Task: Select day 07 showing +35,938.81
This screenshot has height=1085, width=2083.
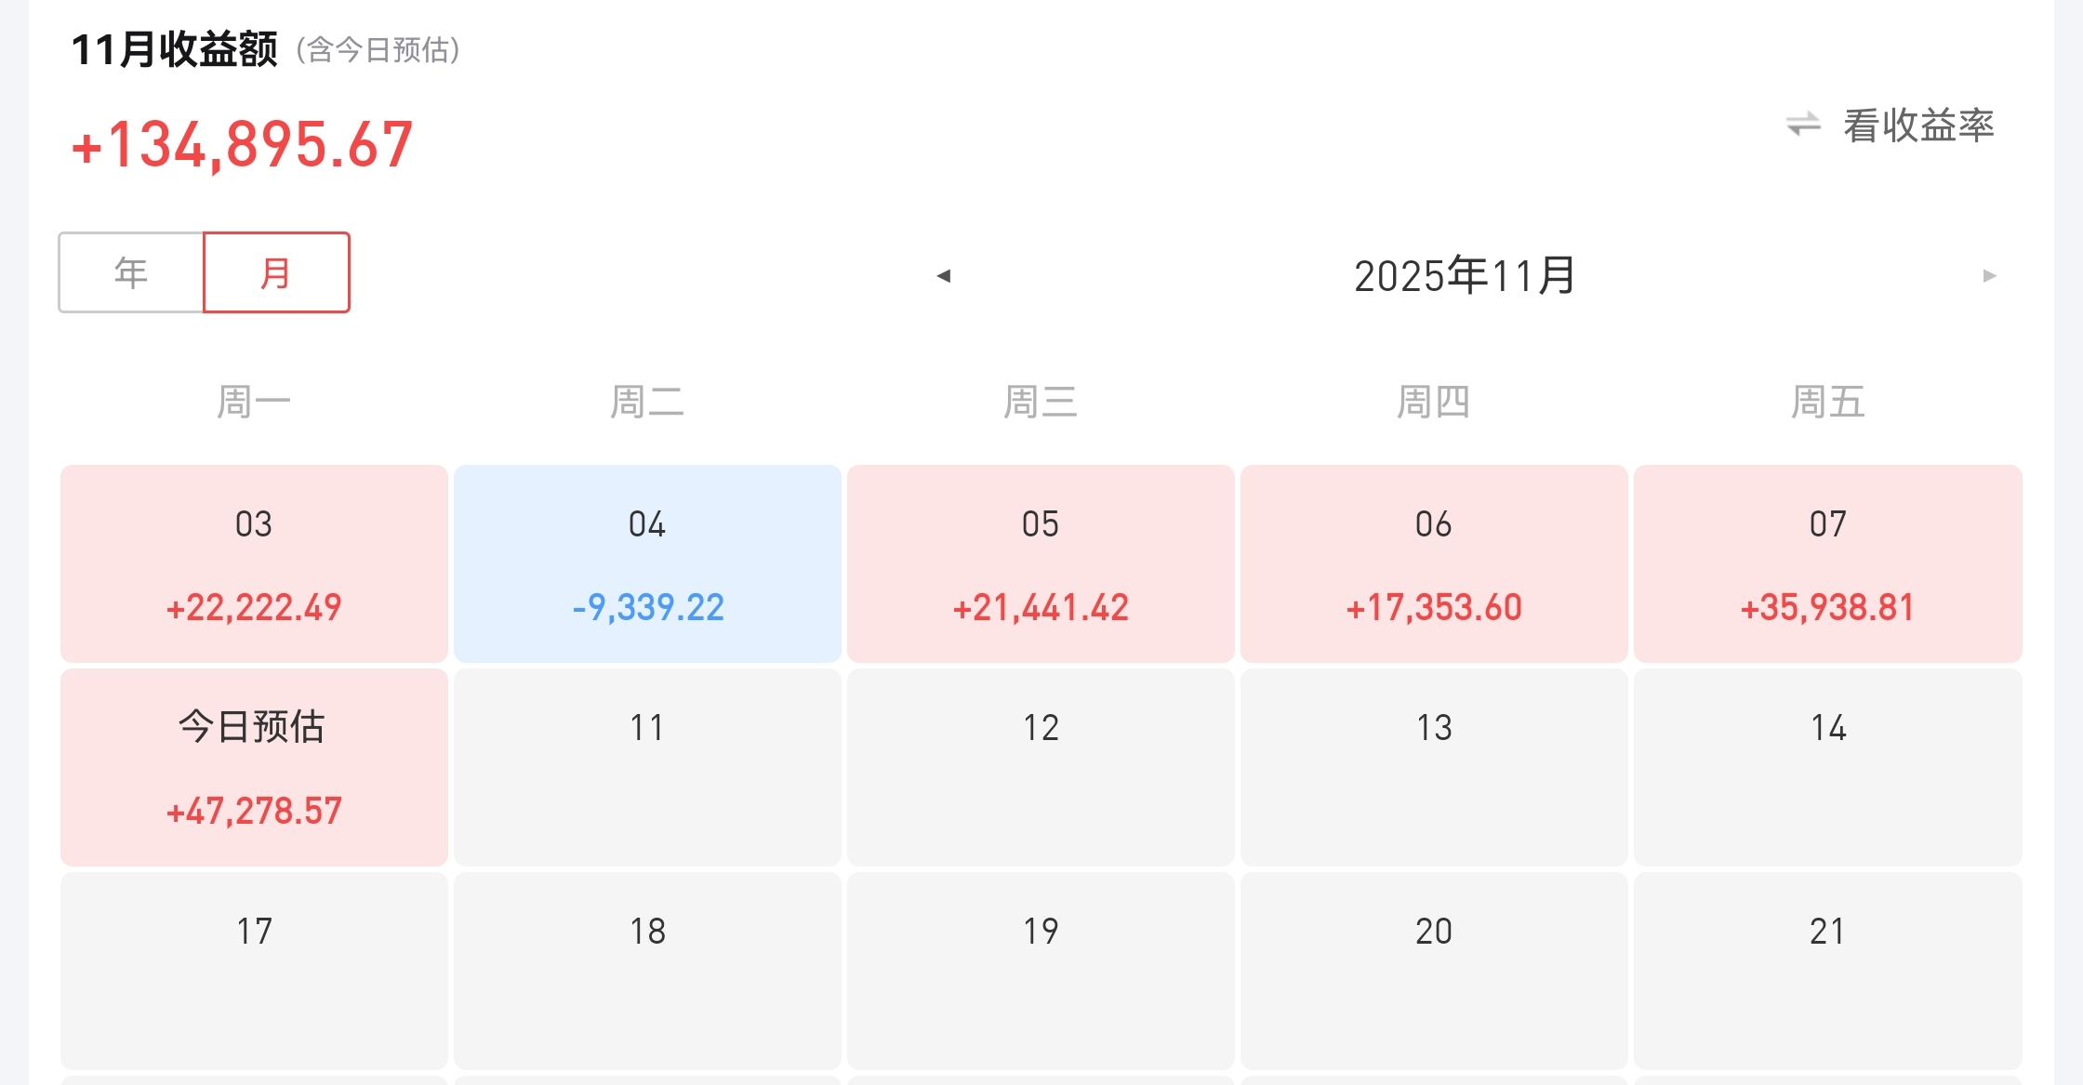Action: click(x=1827, y=563)
